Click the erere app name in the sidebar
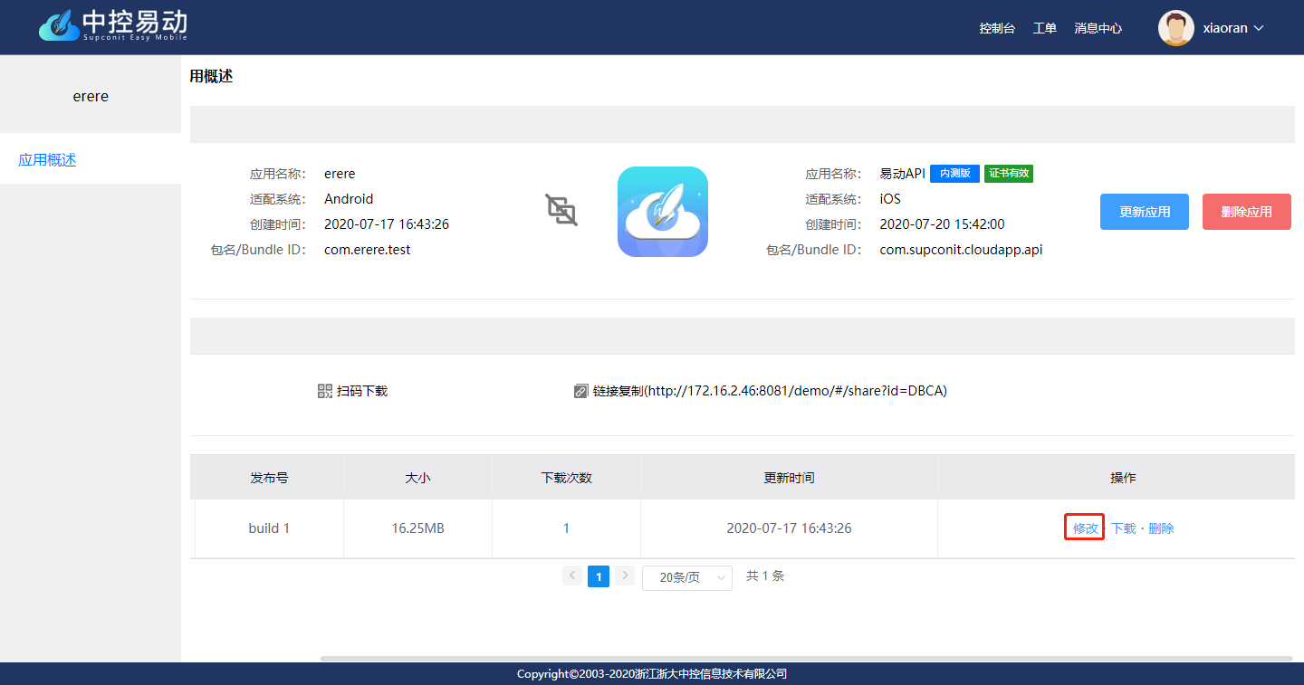Image resolution: width=1304 pixels, height=685 pixels. pos(91,96)
